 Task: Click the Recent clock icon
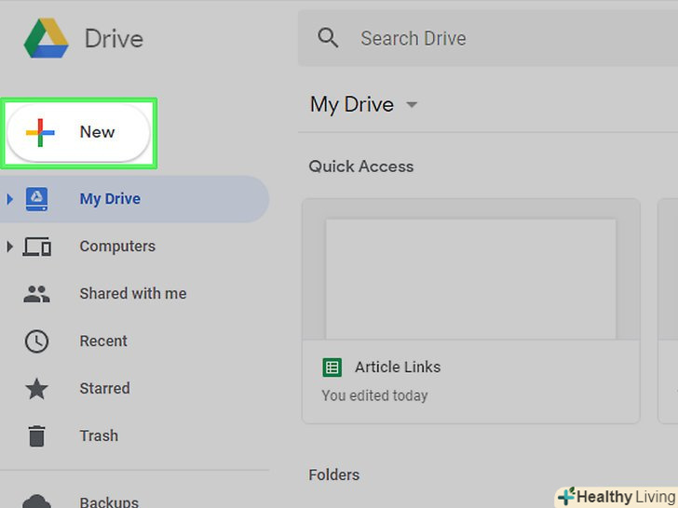click(36, 341)
